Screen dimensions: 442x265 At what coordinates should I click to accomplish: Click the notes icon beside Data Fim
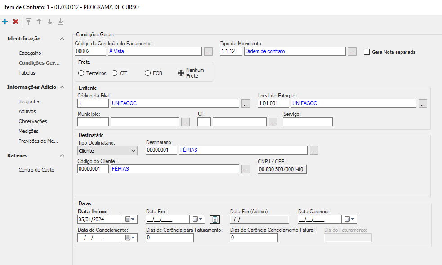tap(214, 219)
